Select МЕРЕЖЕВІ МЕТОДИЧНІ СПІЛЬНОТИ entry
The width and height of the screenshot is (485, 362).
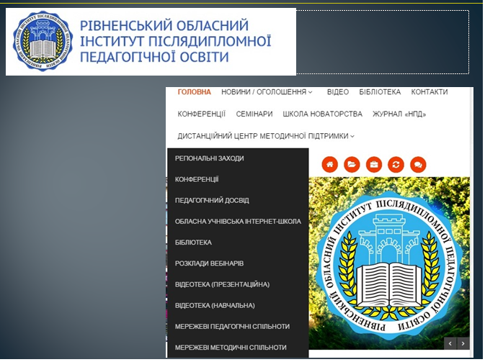[x=231, y=348]
